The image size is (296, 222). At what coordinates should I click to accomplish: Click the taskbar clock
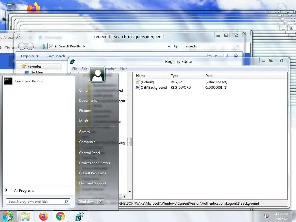[281, 217]
